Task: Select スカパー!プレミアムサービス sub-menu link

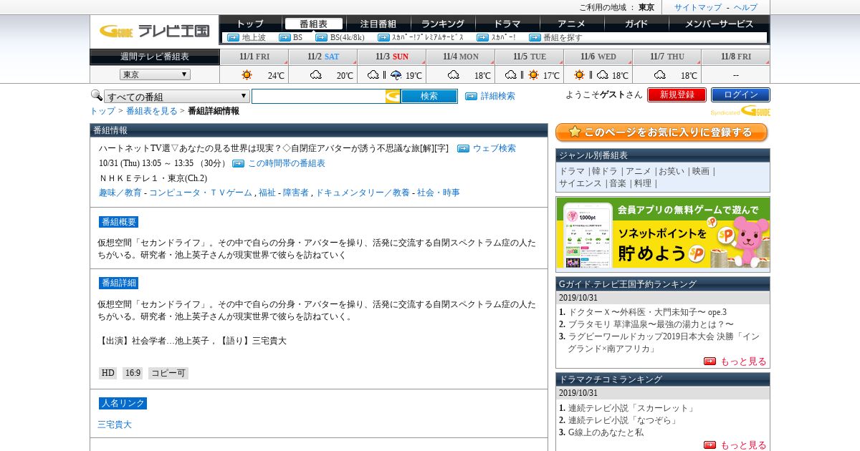Action: click(428, 37)
